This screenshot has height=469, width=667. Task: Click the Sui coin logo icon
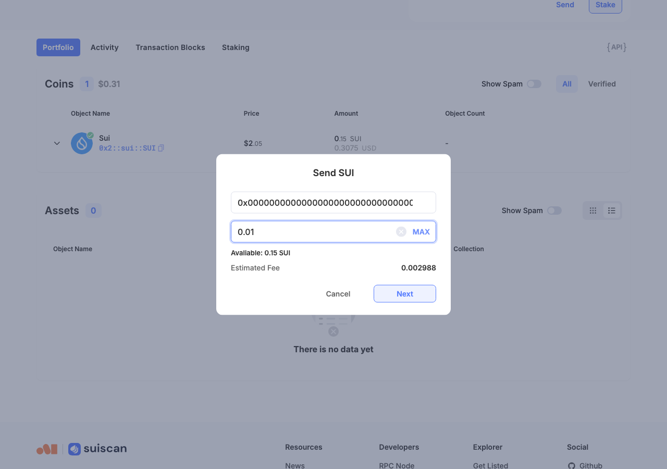click(x=82, y=143)
